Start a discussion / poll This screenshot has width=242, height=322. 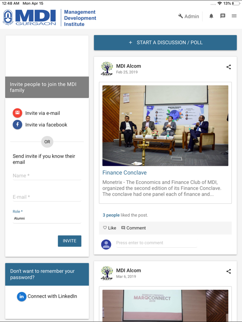coord(165,42)
